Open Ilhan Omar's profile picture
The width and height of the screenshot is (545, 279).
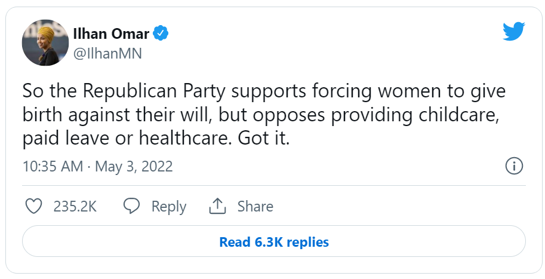(45, 43)
